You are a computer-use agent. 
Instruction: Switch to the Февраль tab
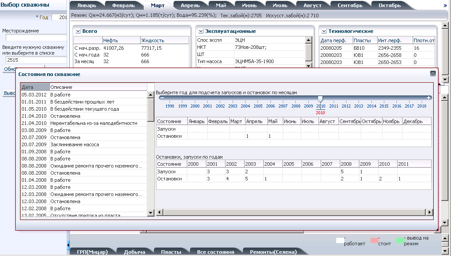(x=123, y=5)
